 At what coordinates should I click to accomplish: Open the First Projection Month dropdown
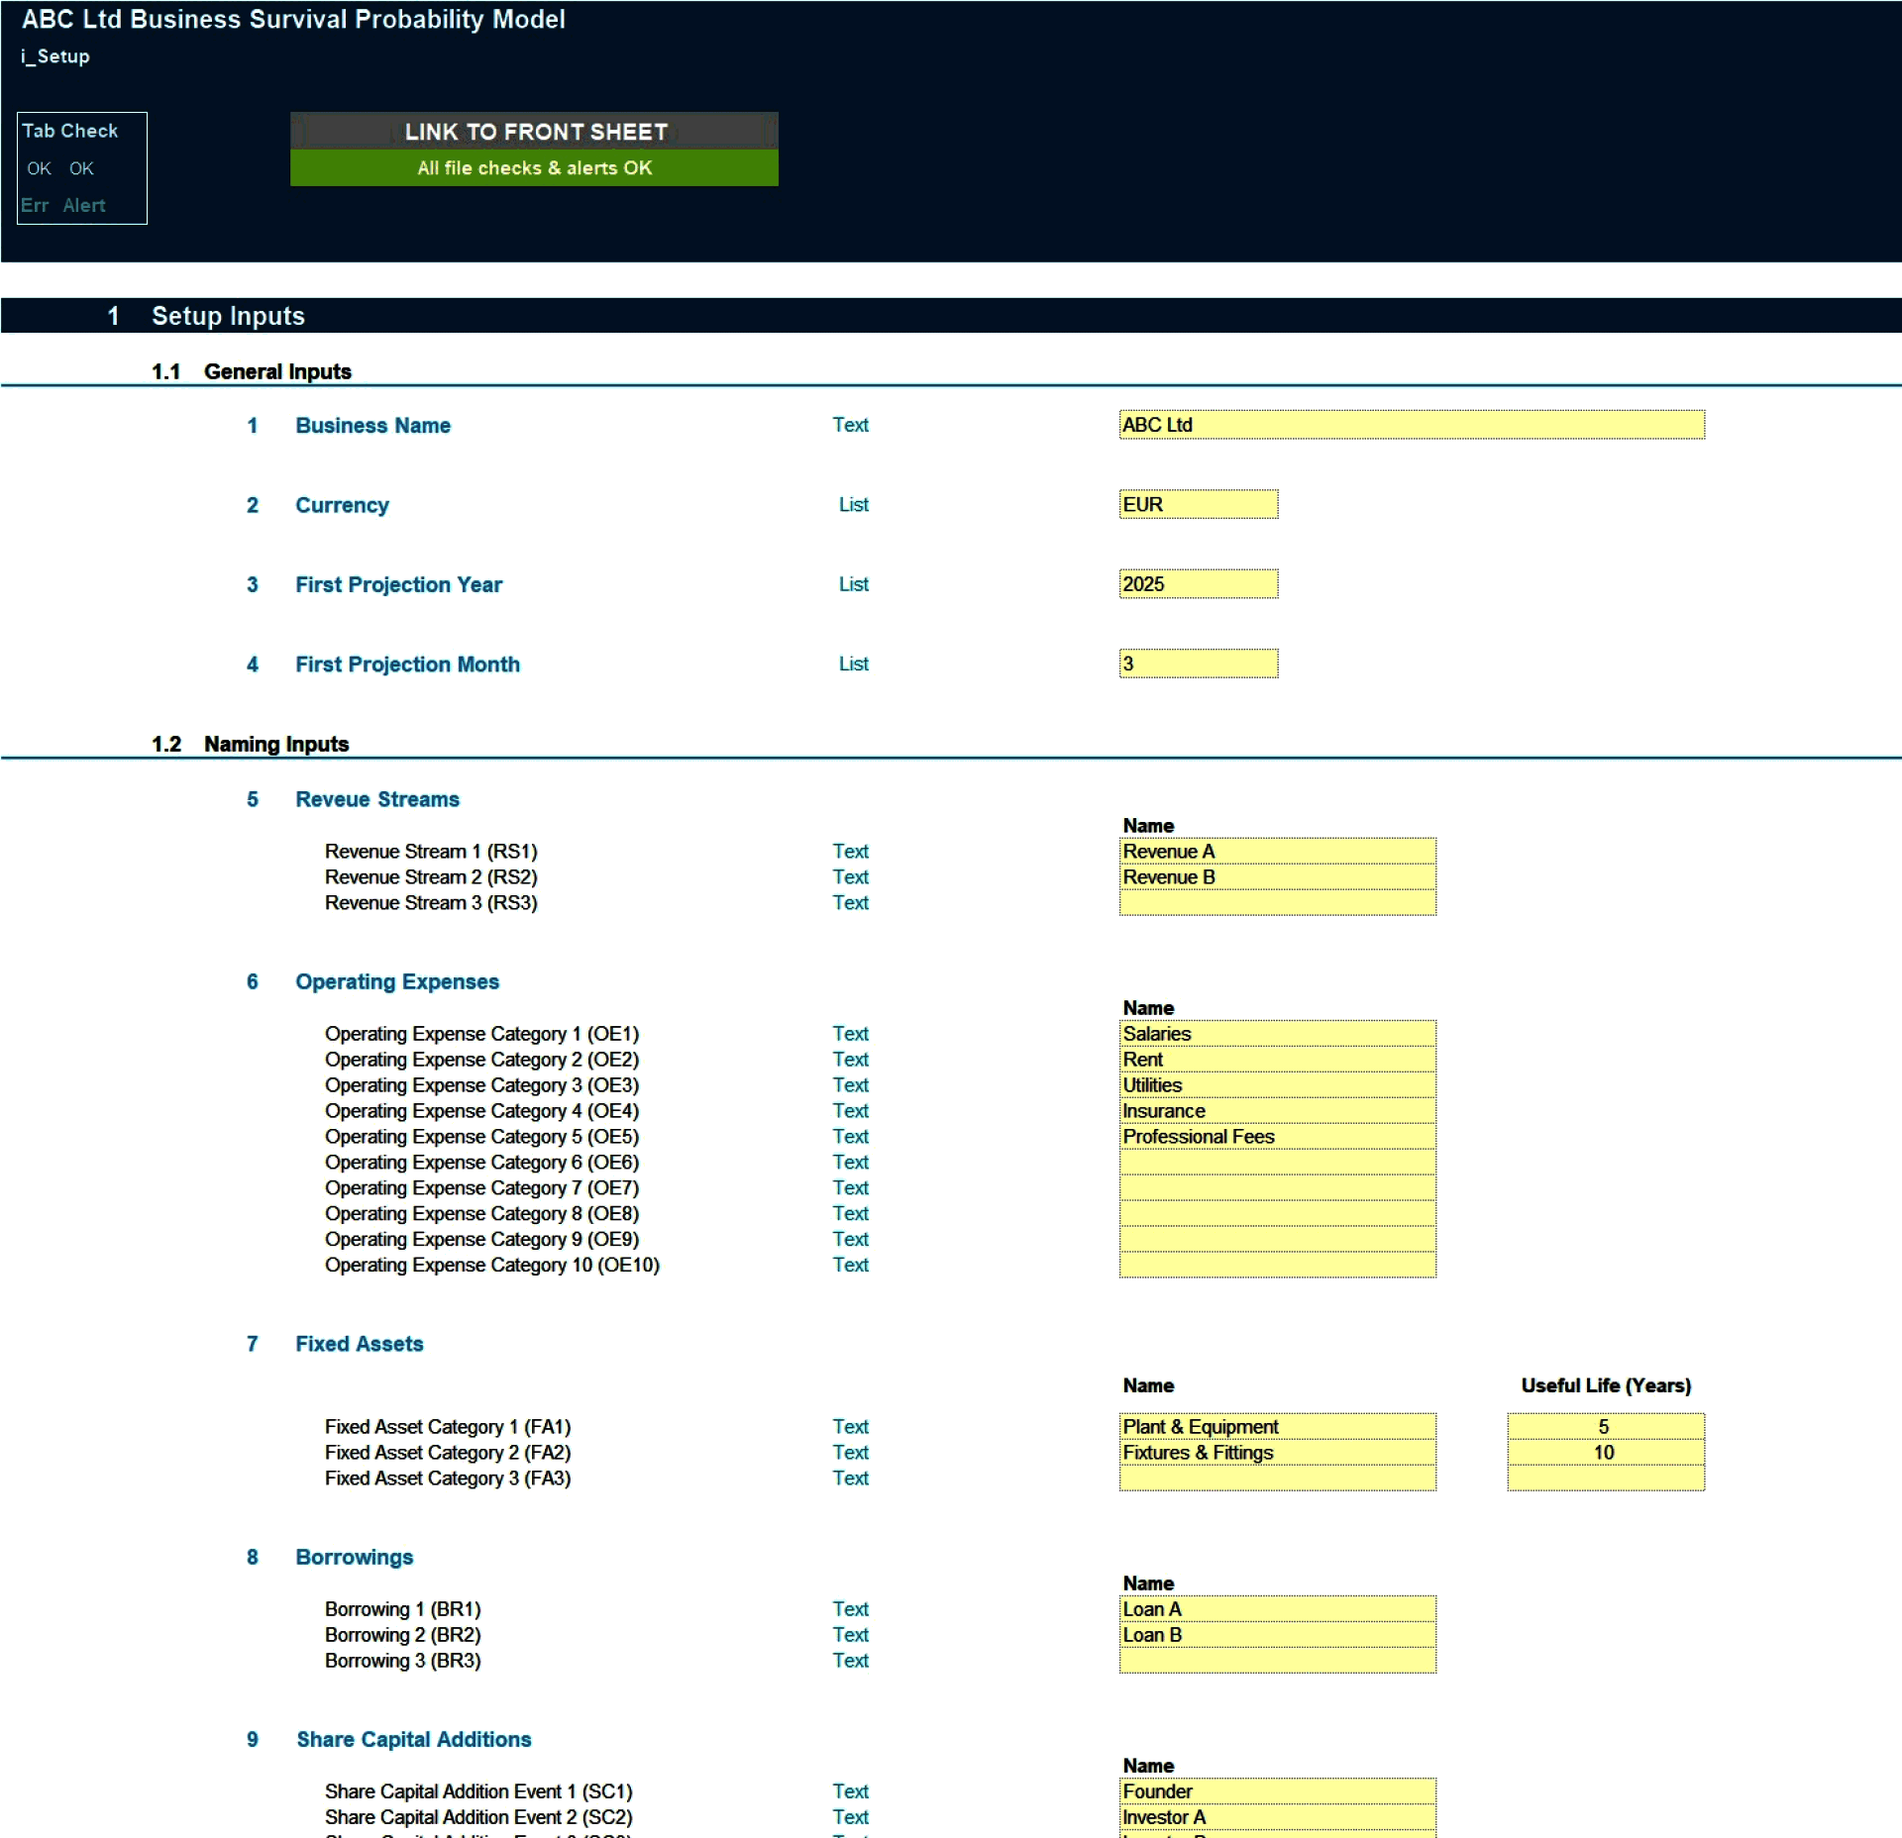coord(1198,663)
